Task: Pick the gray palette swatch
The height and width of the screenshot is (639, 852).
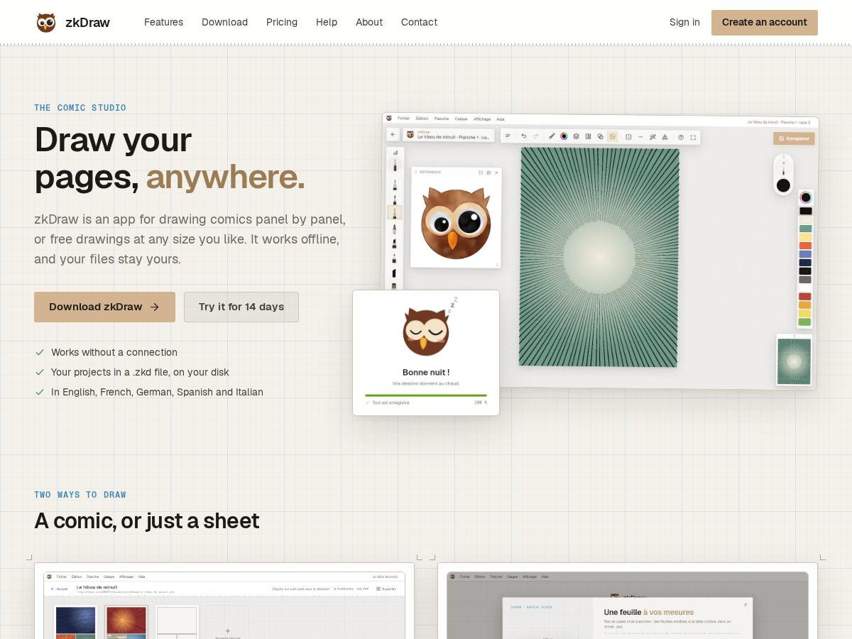Action: (805, 280)
